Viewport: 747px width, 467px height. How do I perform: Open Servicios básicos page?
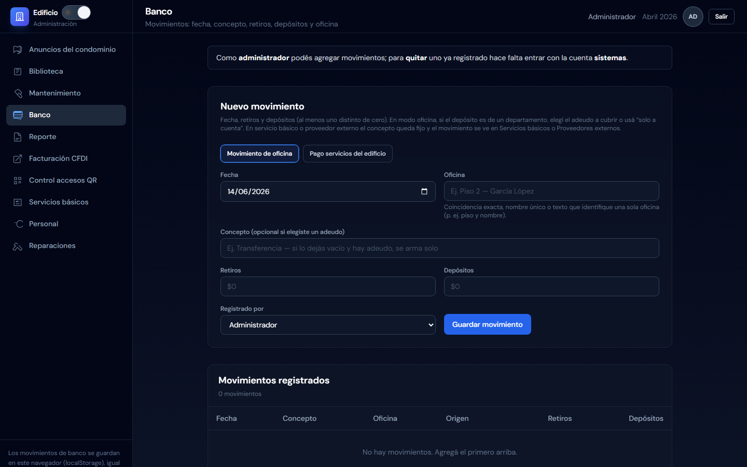coord(66,202)
